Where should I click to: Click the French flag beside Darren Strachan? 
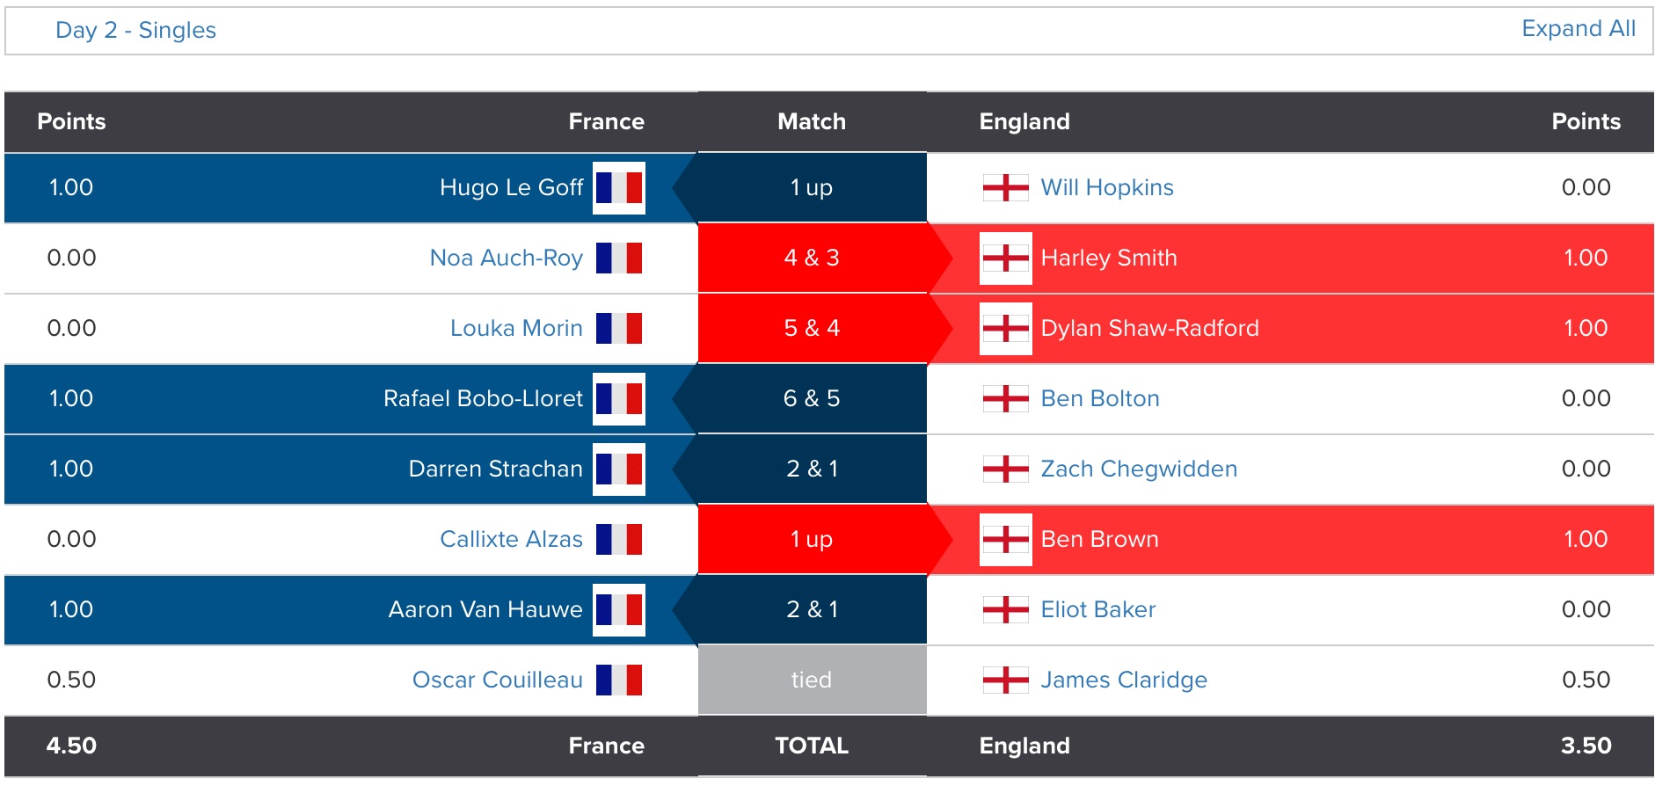[619, 469]
